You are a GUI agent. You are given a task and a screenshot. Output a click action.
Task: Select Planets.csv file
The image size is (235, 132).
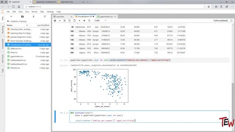[28, 68]
